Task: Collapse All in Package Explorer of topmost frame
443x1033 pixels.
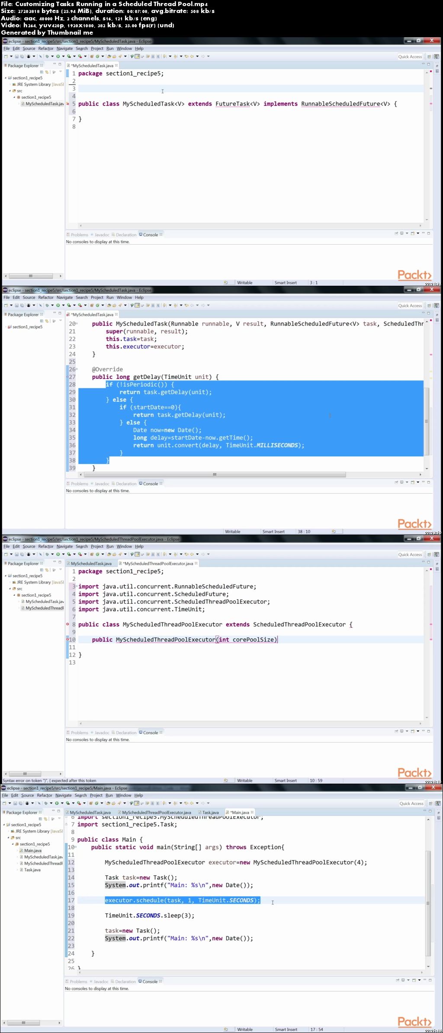Action: pos(42,72)
